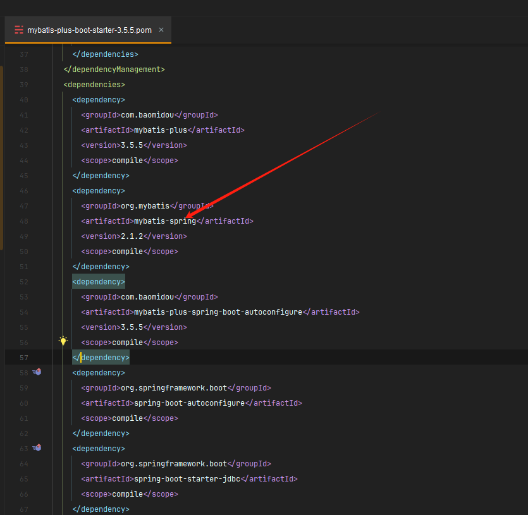This screenshot has width=528, height=515.
Task: Click the mybatis-plus artifactId on line 42
Action: [160, 130]
